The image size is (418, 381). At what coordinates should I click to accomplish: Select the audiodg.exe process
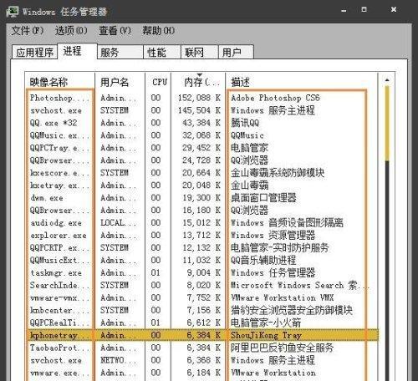(x=201, y=223)
